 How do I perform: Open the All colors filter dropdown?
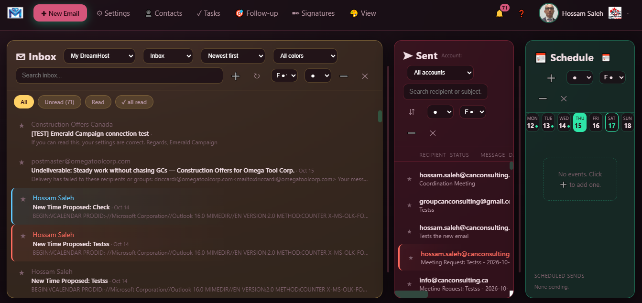coord(305,56)
